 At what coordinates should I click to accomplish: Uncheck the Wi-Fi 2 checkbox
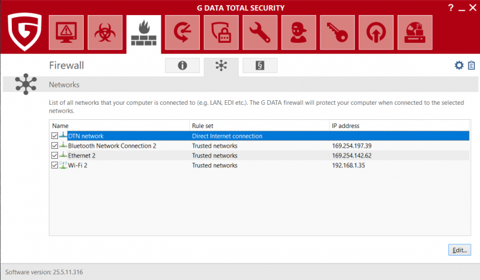(x=55, y=165)
